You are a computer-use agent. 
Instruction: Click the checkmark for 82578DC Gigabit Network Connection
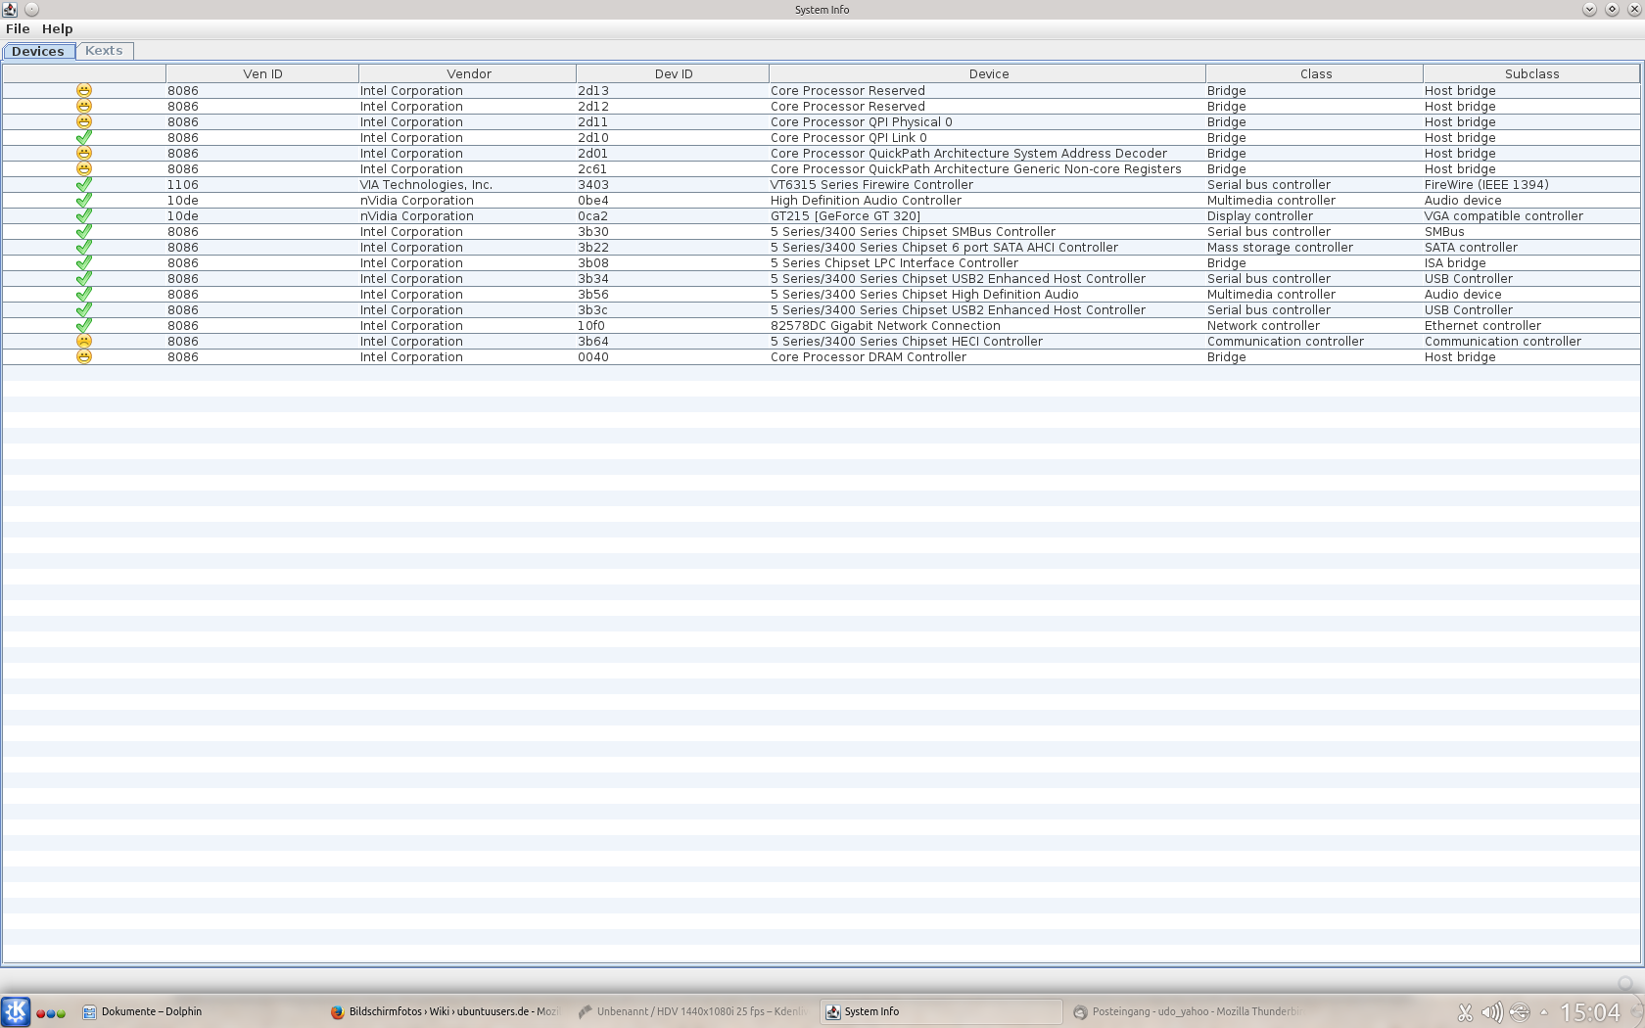(84, 325)
